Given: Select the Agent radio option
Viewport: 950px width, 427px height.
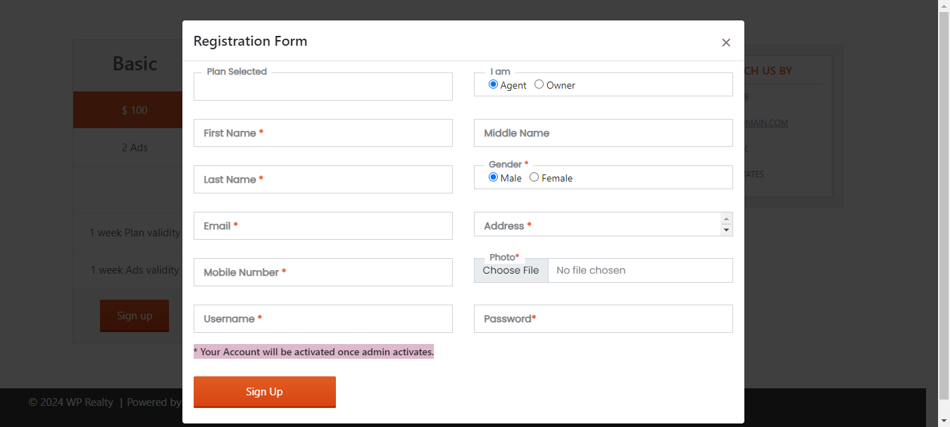Looking at the screenshot, I should tap(494, 84).
